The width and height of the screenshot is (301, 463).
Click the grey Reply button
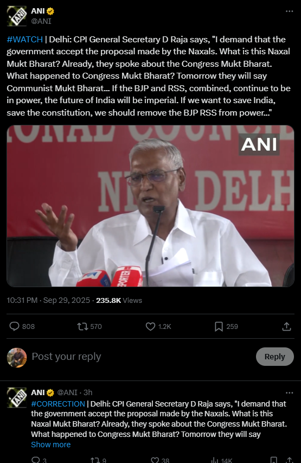coord(275,357)
